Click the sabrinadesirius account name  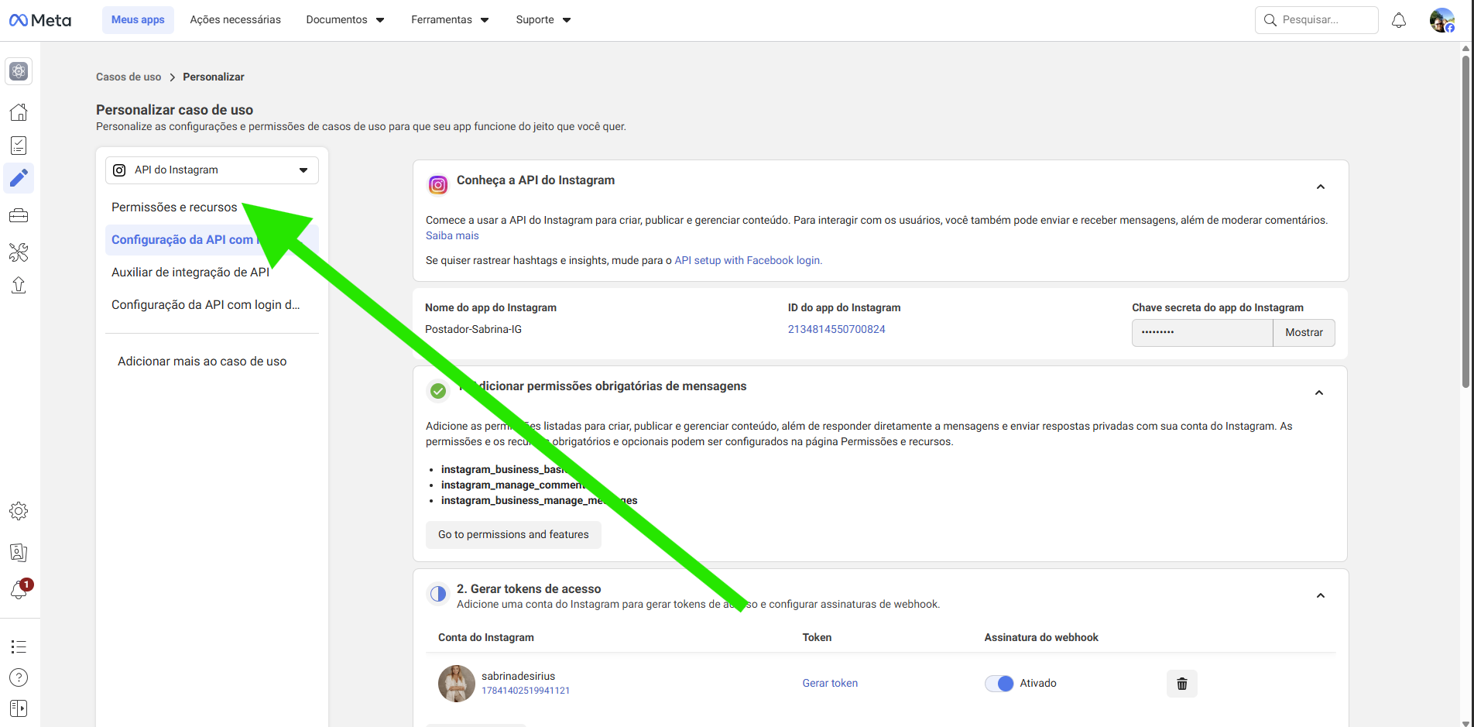518,676
